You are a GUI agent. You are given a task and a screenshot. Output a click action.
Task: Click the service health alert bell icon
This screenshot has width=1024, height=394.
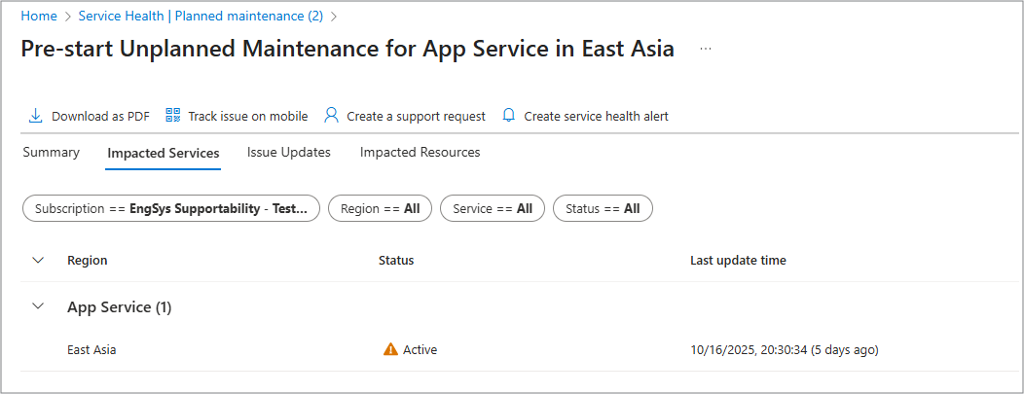[508, 116]
